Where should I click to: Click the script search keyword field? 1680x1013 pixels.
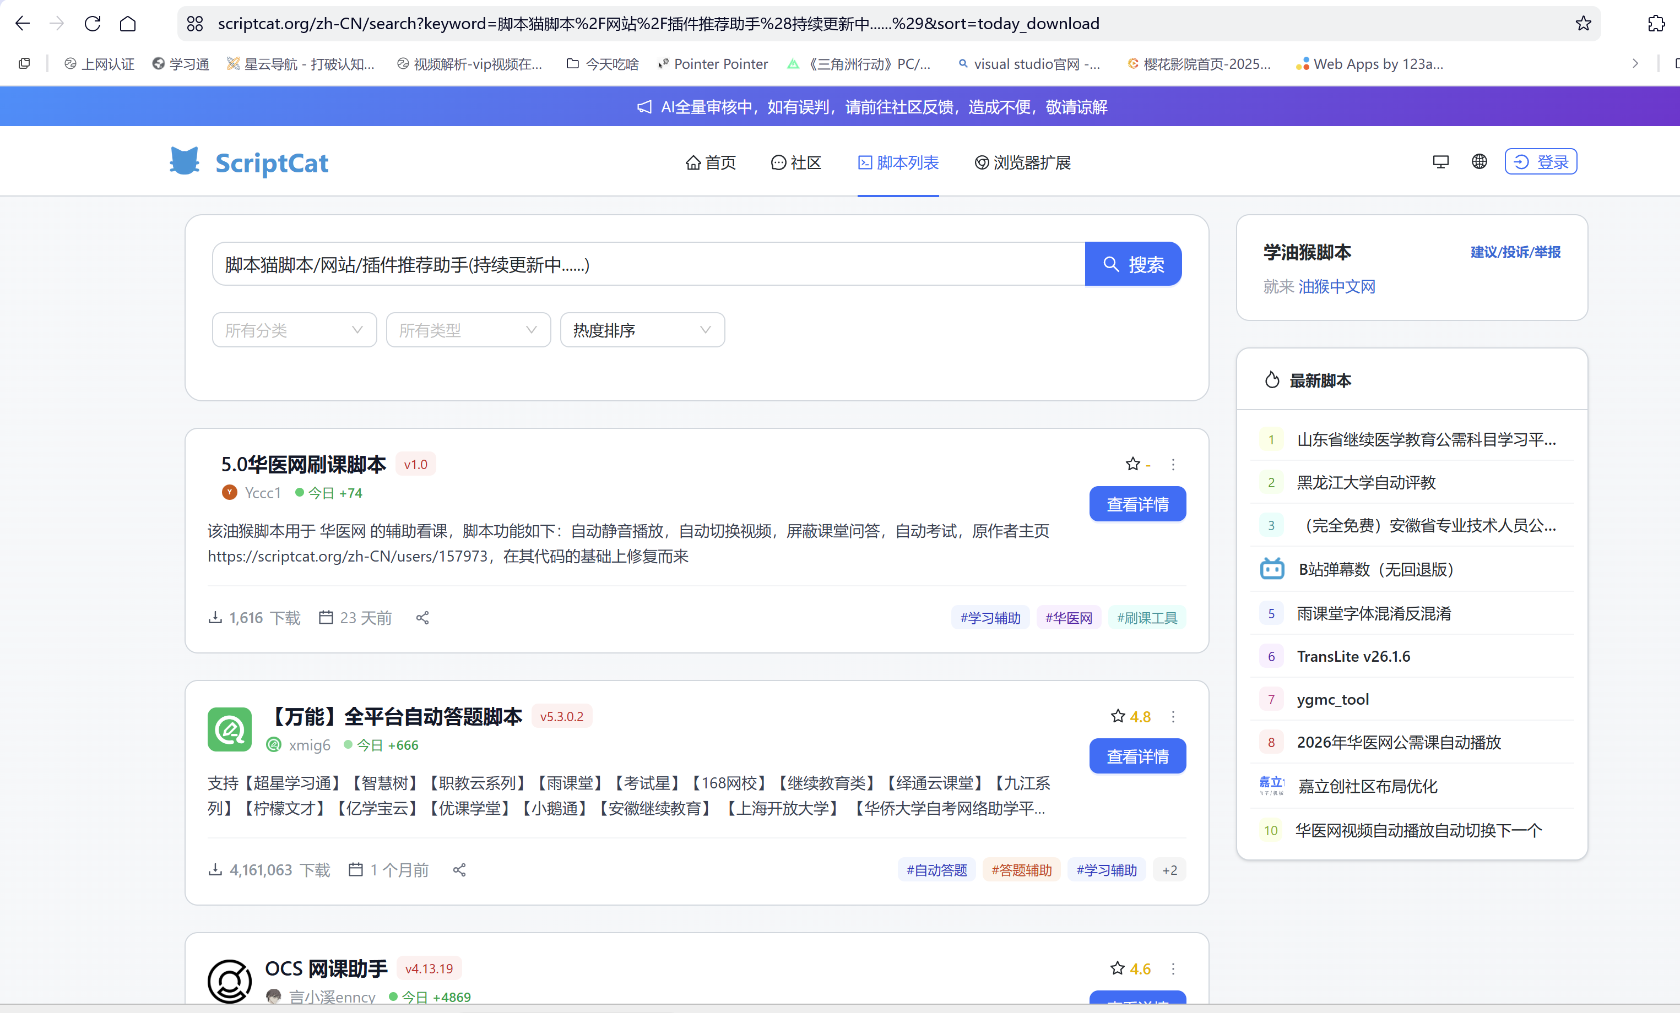point(648,264)
